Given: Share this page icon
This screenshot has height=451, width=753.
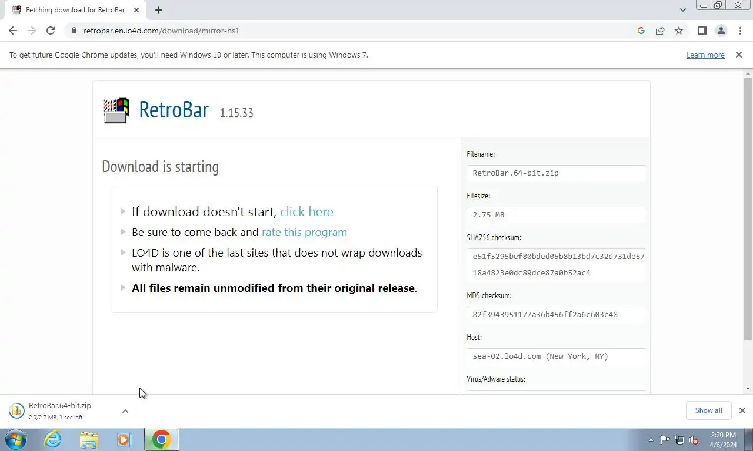Looking at the screenshot, I should pos(660,31).
